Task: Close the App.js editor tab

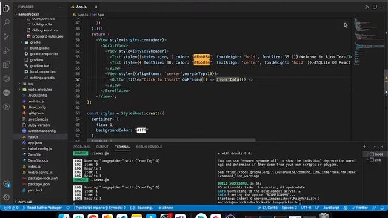Action: pyautogui.click(x=96, y=7)
